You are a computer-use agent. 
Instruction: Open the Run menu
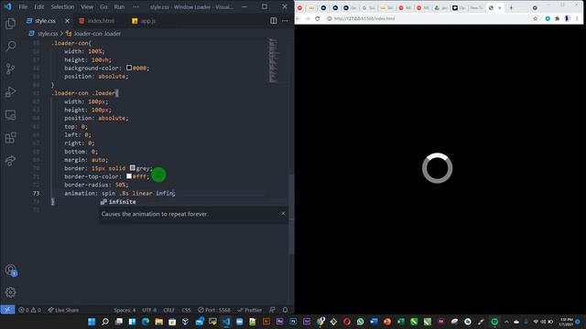point(119,6)
